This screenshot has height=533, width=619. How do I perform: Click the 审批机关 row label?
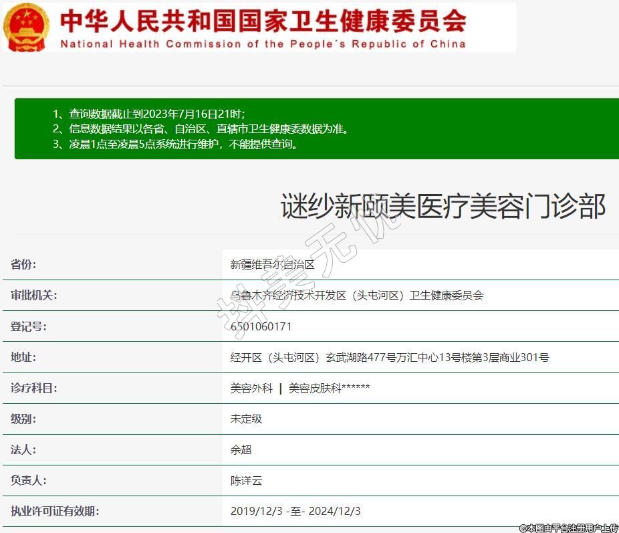pos(34,296)
